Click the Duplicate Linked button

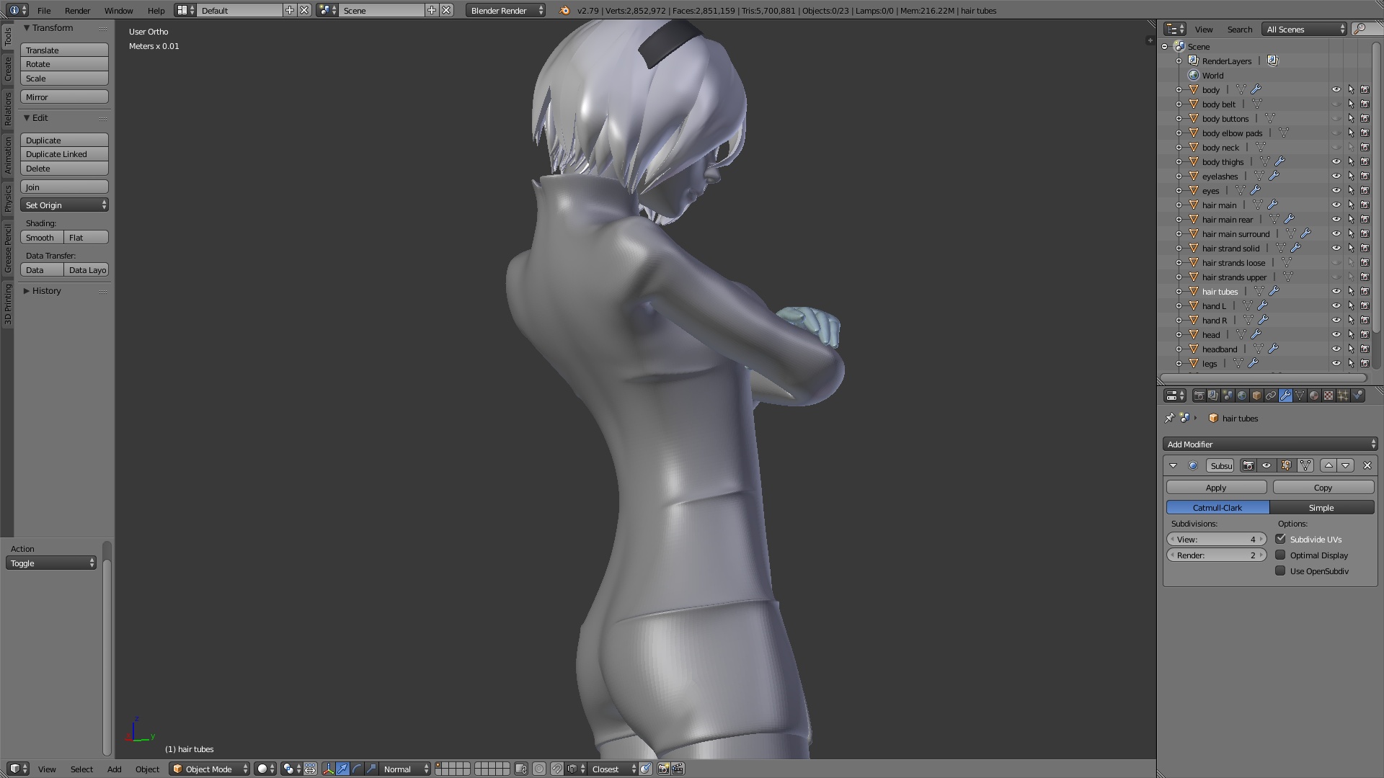(64, 154)
